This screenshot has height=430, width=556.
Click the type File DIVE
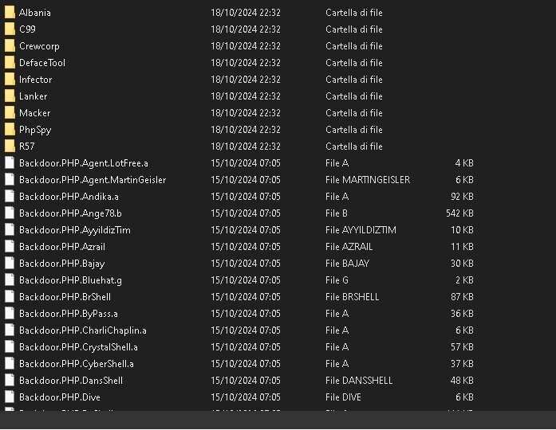click(343, 397)
